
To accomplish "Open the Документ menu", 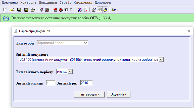I will pyautogui.click(x=10, y=2).
